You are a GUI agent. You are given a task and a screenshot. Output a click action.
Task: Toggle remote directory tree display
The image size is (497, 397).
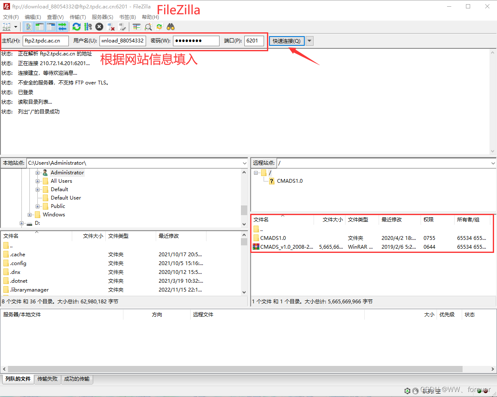coord(51,27)
